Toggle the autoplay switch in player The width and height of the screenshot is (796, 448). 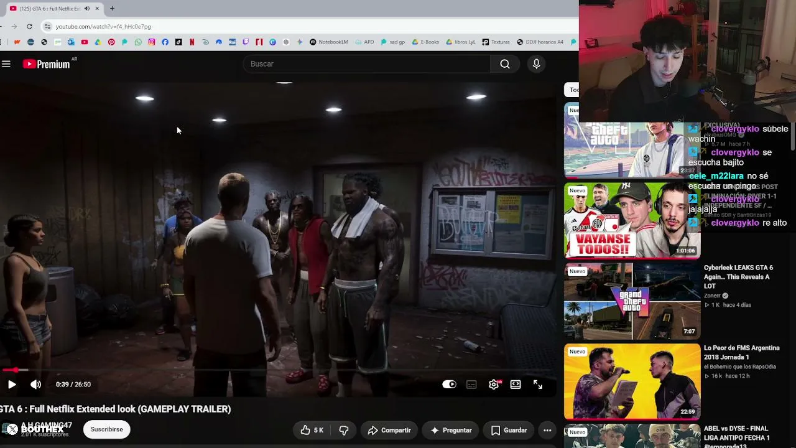click(449, 385)
